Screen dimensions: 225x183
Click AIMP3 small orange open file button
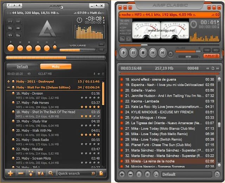point(55,47)
